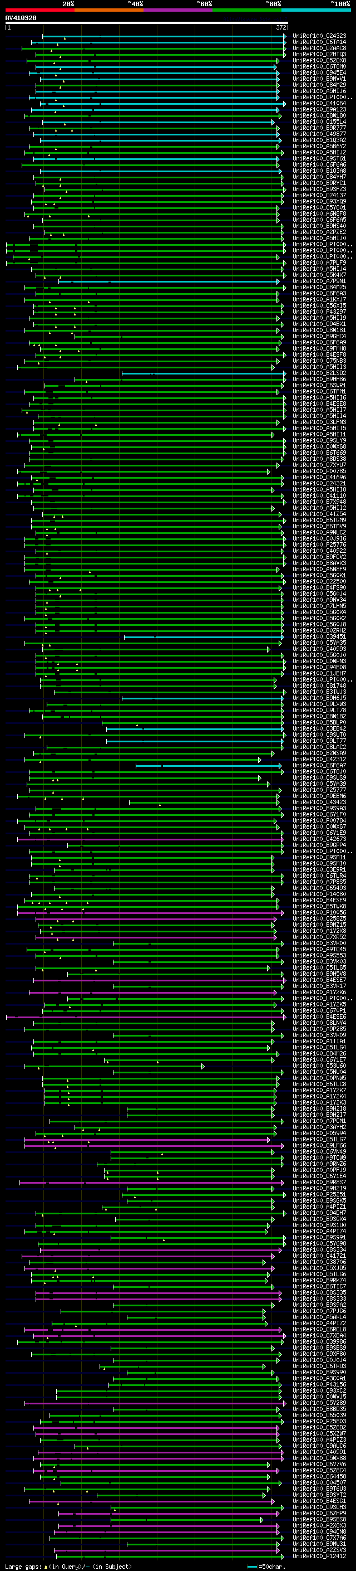Open hit UniRef100_Q52QX8
The height and width of the screenshot is (1571, 356).
click(x=319, y=60)
